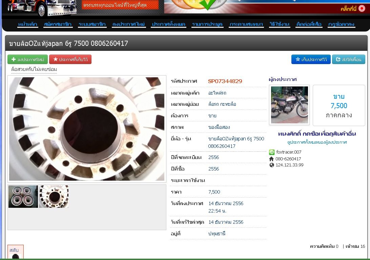
Task: Open the seller's motorcycle profile picture
Action: pyautogui.click(x=289, y=105)
